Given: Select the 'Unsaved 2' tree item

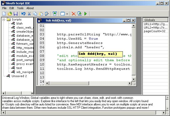Looking at the screenshot, I should pyautogui.click(x=19, y=76).
